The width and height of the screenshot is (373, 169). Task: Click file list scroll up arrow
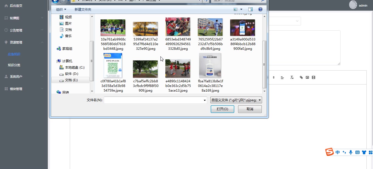tap(265, 17)
